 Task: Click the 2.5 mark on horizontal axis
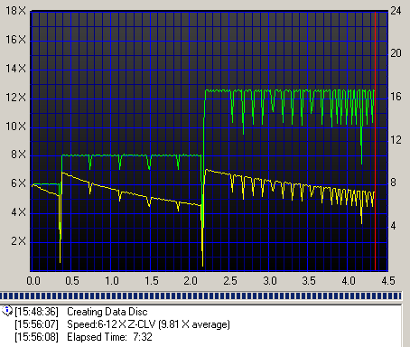(230, 281)
